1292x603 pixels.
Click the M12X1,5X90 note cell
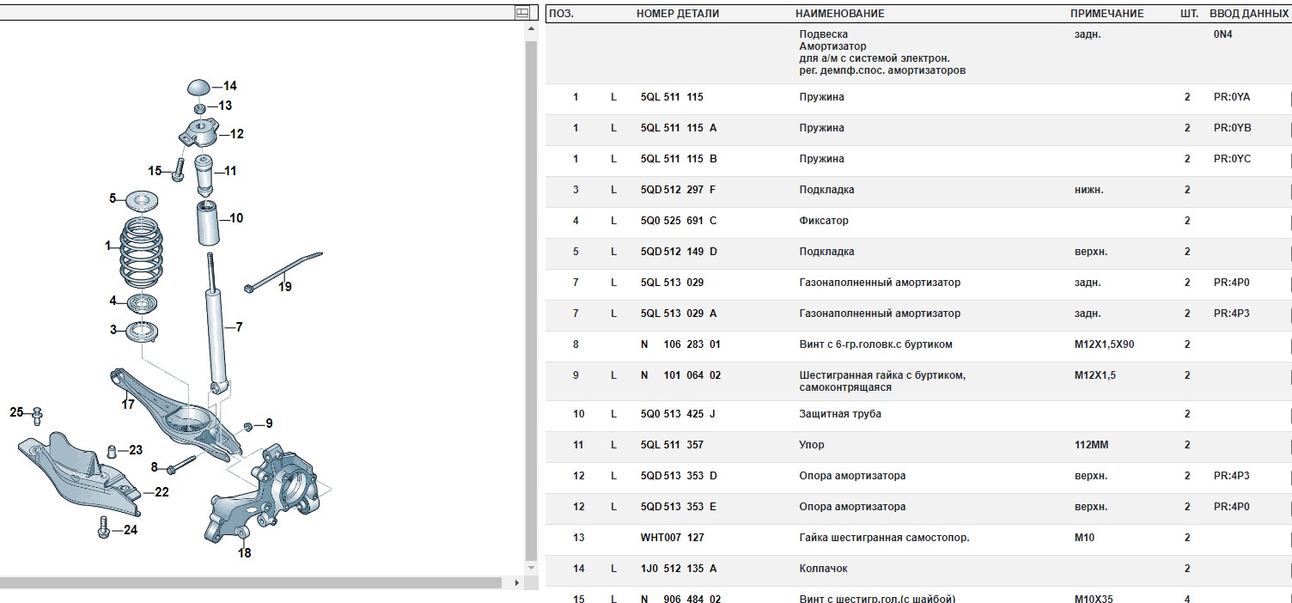pyautogui.click(x=1104, y=344)
